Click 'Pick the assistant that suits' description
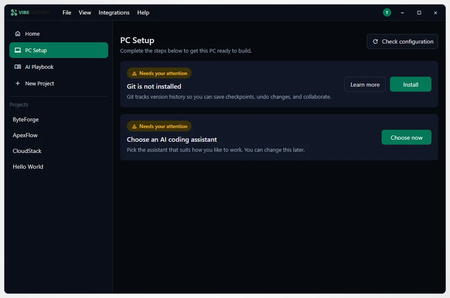This screenshot has height=298, width=450. 216,150
